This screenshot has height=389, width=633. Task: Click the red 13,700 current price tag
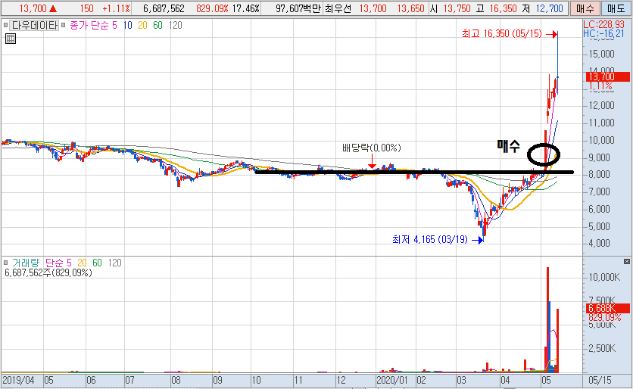[x=607, y=76]
